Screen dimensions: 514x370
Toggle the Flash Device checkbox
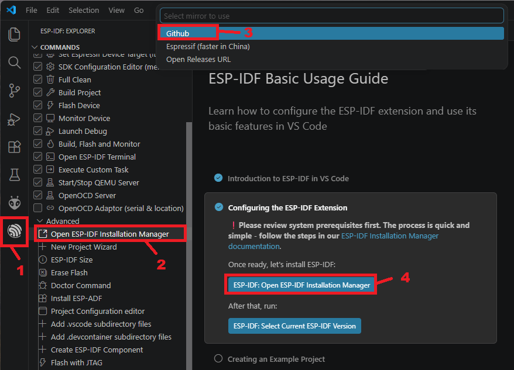[37, 105]
